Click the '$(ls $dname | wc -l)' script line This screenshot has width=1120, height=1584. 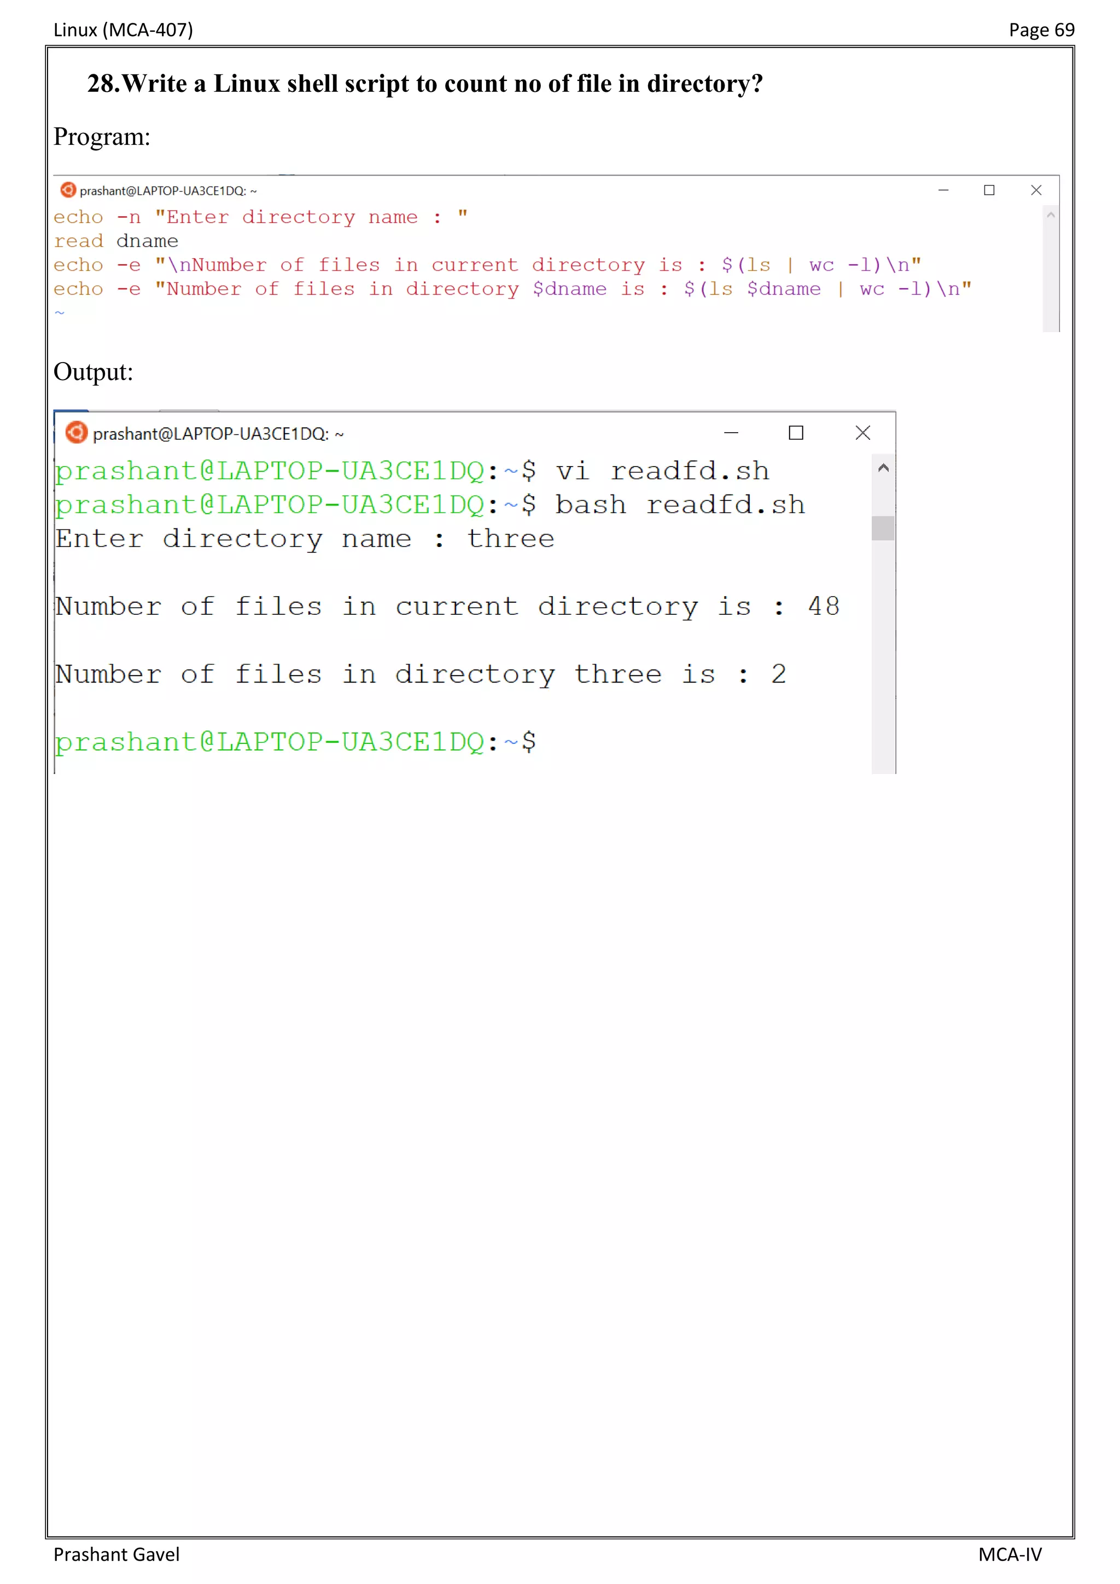coord(512,289)
